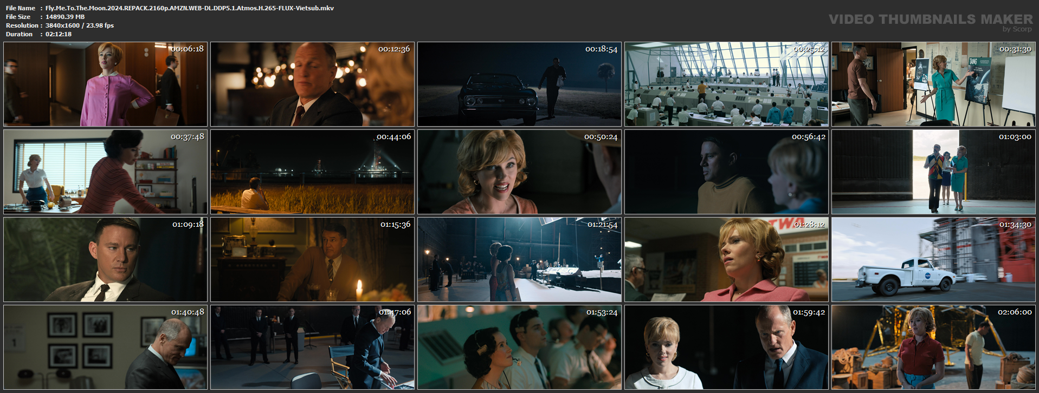Select the TWA airport thumbnail at 01:28:12
Screen dimensions: 1039x393
(726, 260)
